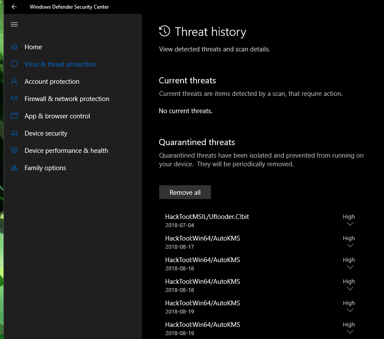Open Firewall & network protection via its icon
Screen dimensions: 384x339
tap(15, 98)
